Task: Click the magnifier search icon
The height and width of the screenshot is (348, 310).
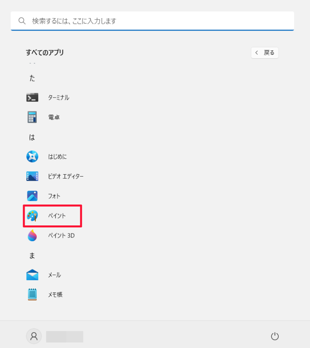Action: pos(22,21)
